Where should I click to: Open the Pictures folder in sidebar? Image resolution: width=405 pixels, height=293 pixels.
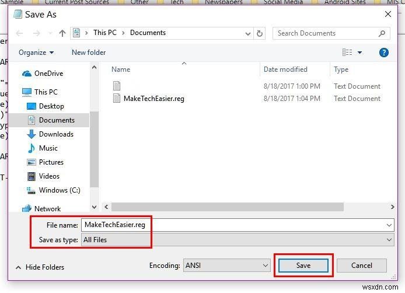(x=51, y=162)
